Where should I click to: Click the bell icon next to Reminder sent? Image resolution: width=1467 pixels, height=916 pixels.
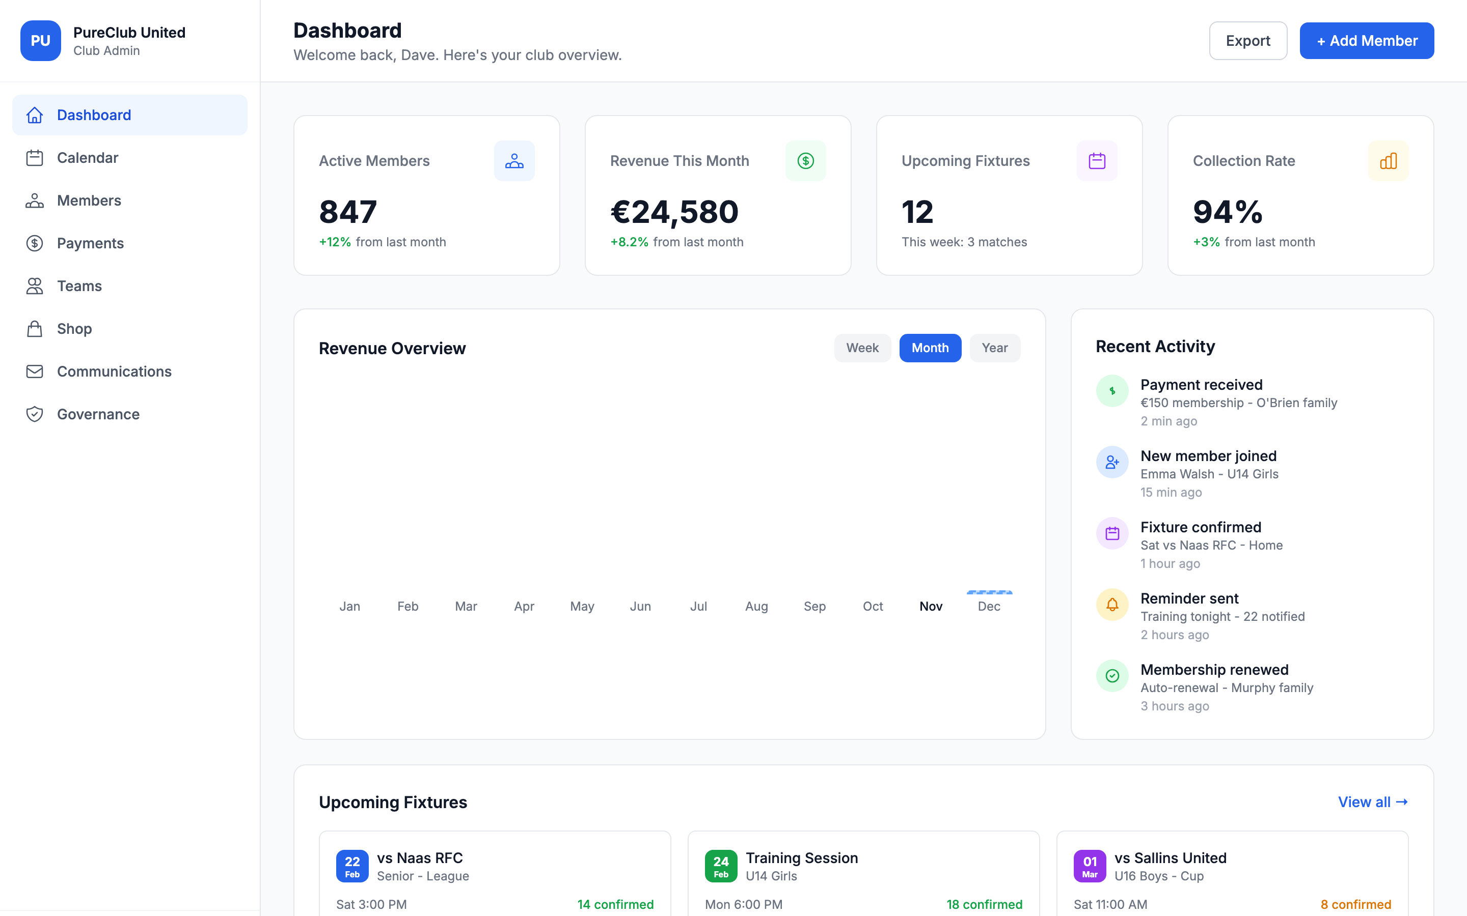click(x=1112, y=604)
